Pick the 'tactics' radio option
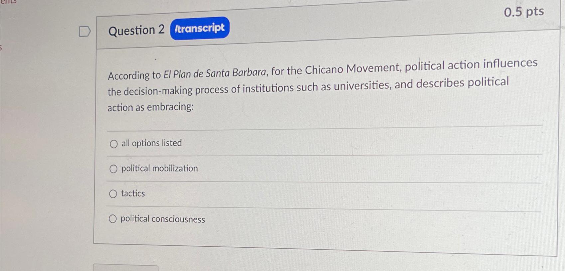Viewport: 565px width, 271px height. coord(113,194)
